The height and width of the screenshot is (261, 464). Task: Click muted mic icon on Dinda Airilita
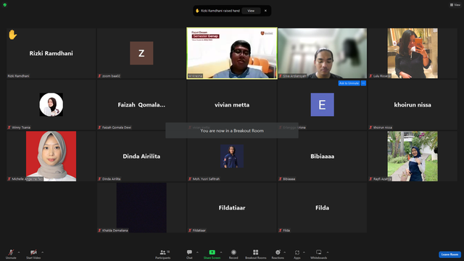(x=100, y=179)
